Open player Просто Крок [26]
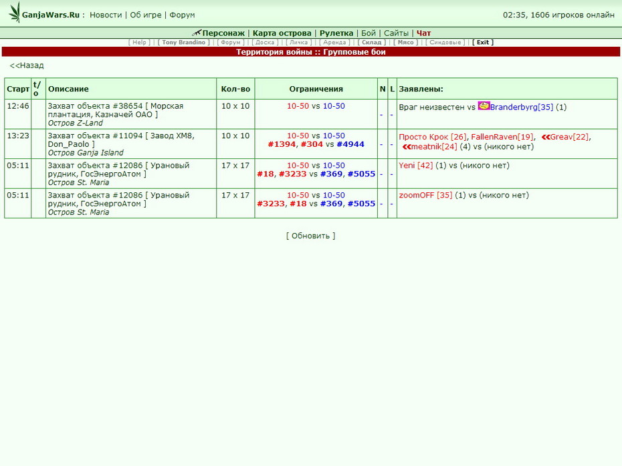The width and height of the screenshot is (622, 466). [433, 137]
